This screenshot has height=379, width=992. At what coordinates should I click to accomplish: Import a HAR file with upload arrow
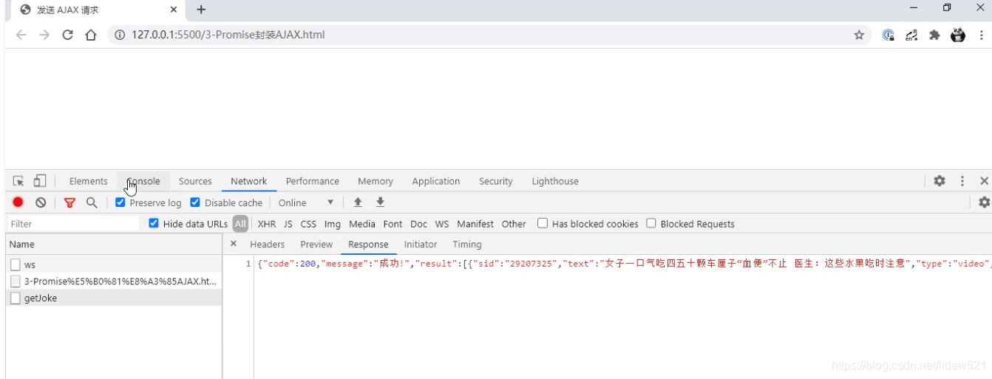[x=358, y=202]
